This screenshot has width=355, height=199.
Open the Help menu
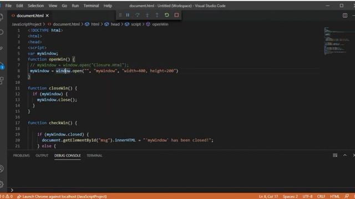click(x=108, y=6)
